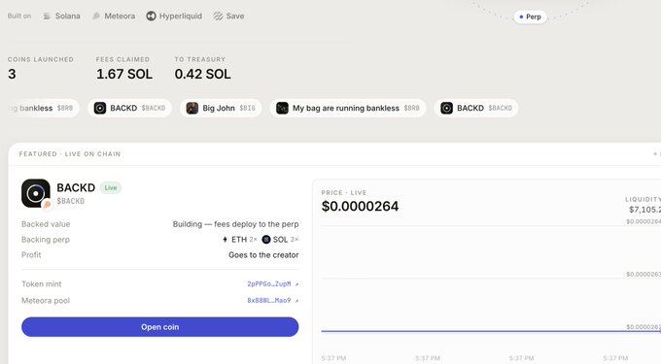Click the Save text label
Viewport: 661px width, 364px height.
235,16
